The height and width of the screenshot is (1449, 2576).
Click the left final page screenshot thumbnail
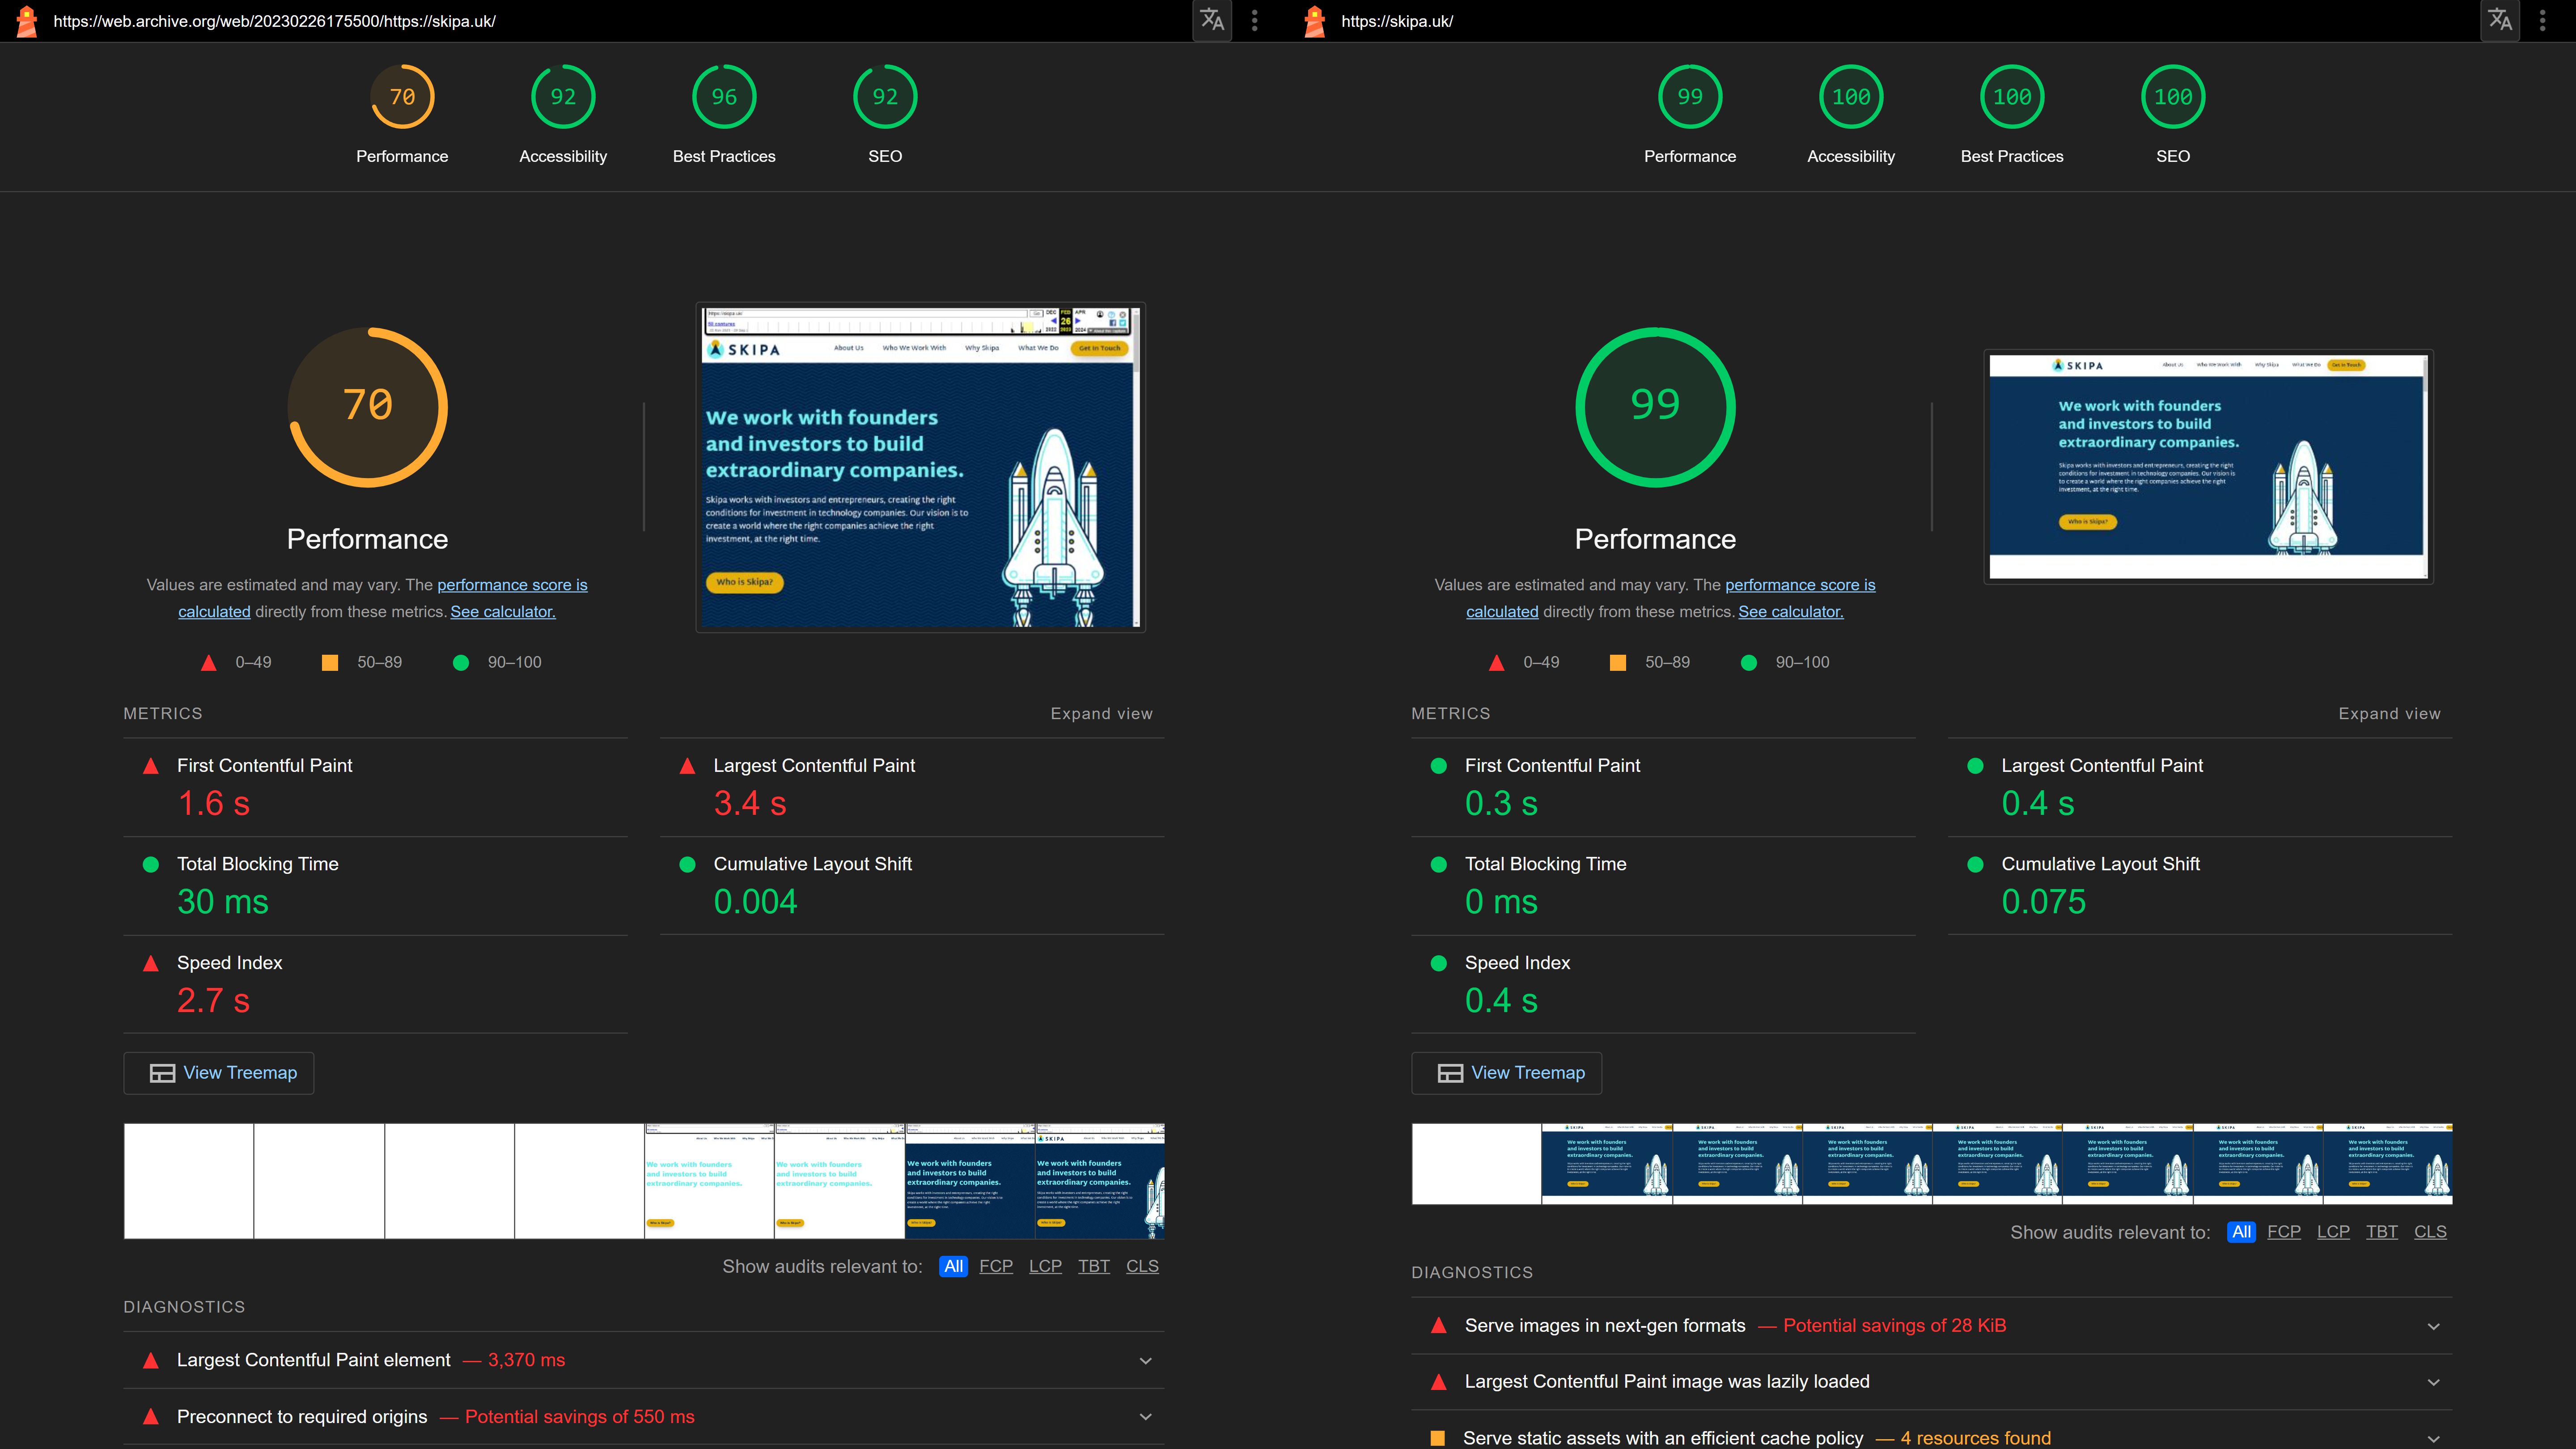[920, 467]
